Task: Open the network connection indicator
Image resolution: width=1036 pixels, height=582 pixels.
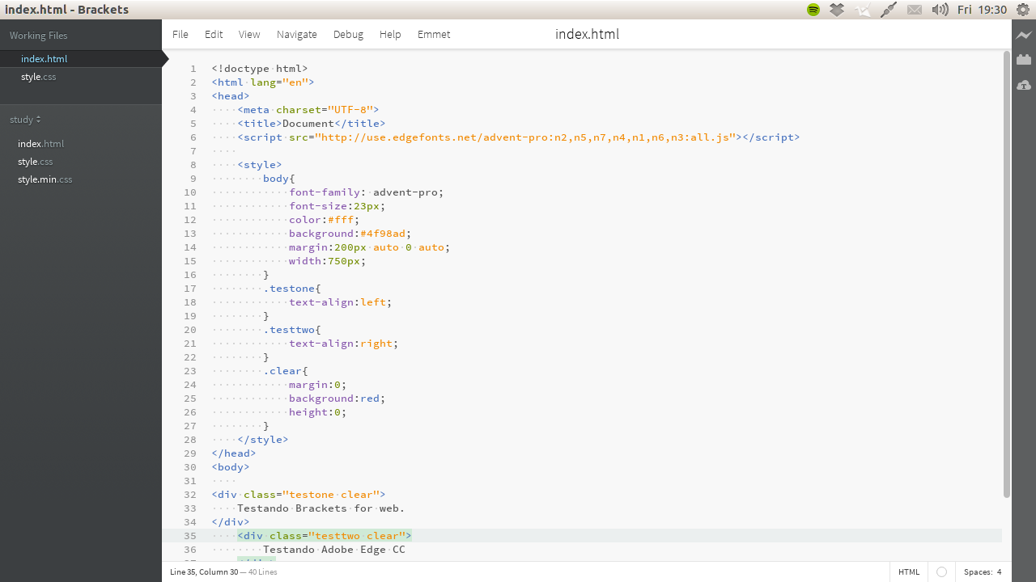Action: point(889,10)
